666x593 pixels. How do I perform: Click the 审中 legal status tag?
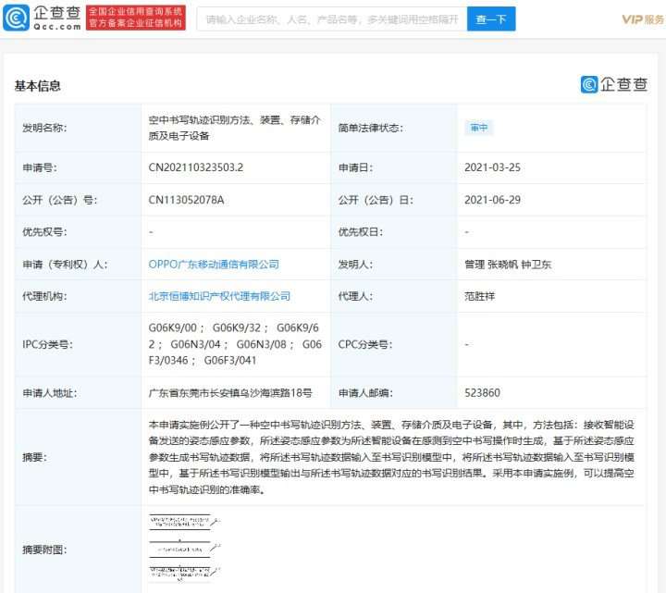coord(478,128)
